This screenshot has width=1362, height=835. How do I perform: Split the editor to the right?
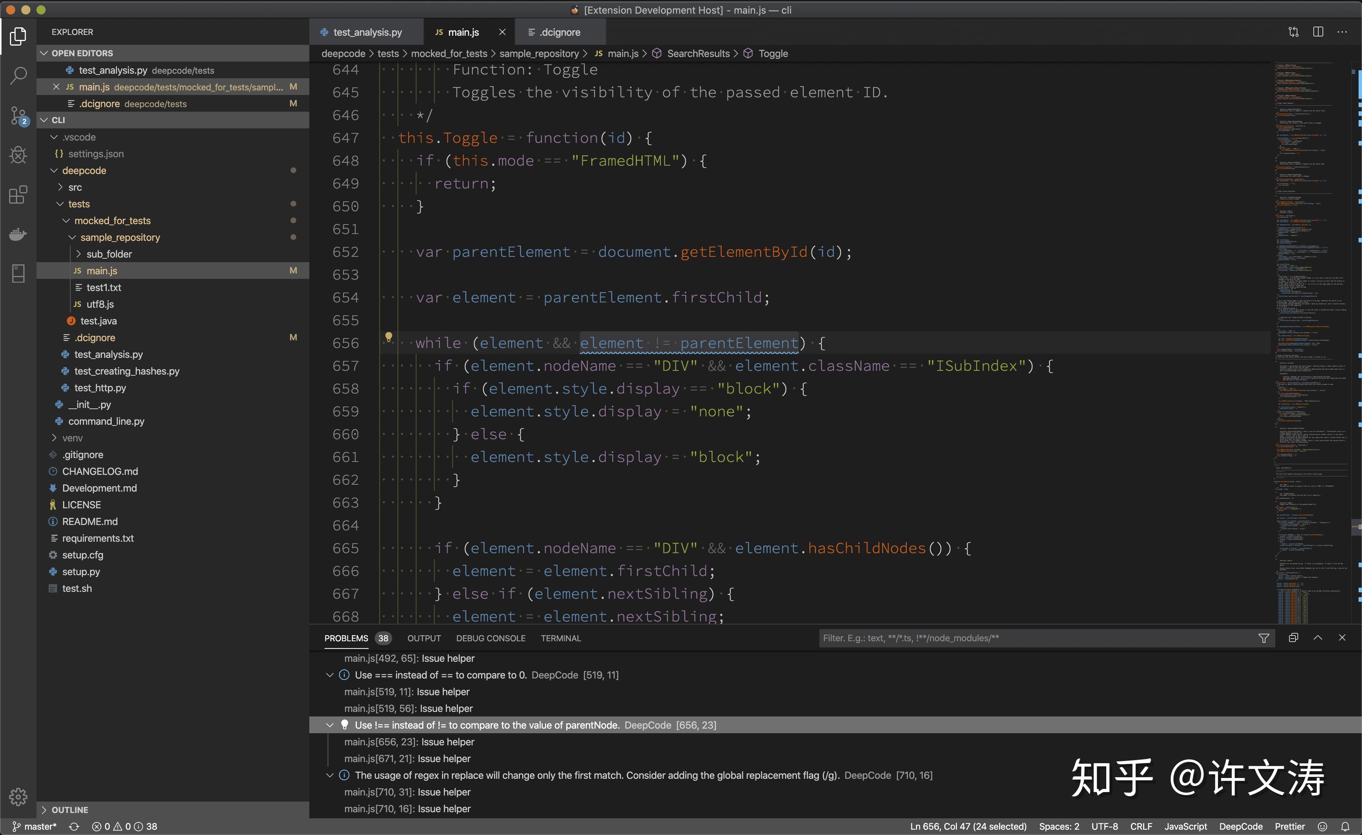[1318, 32]
